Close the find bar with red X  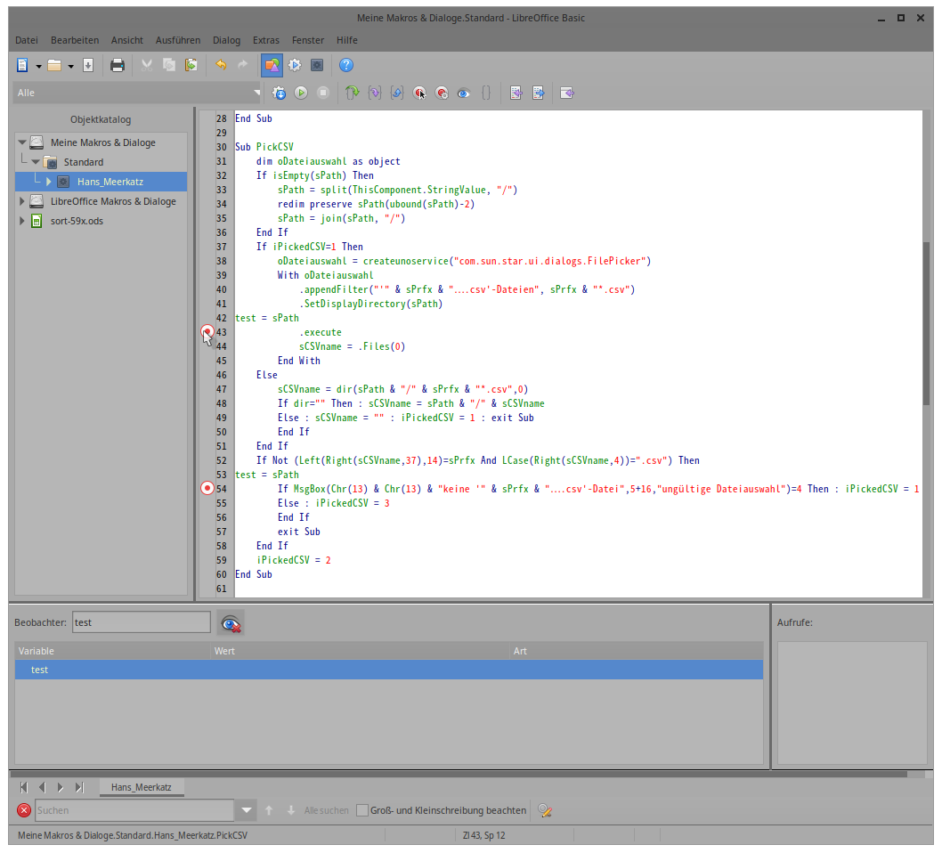[24, 811]
